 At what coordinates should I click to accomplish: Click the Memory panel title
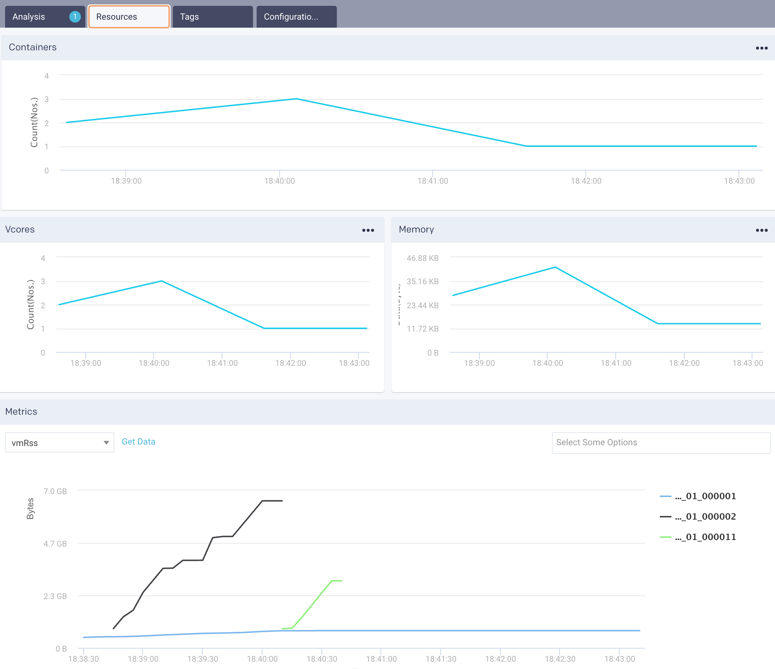416,229
